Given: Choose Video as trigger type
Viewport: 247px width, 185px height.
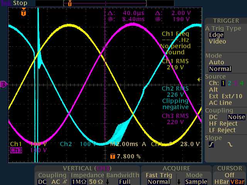Looking at the screenshot, I should pos(217,41).
